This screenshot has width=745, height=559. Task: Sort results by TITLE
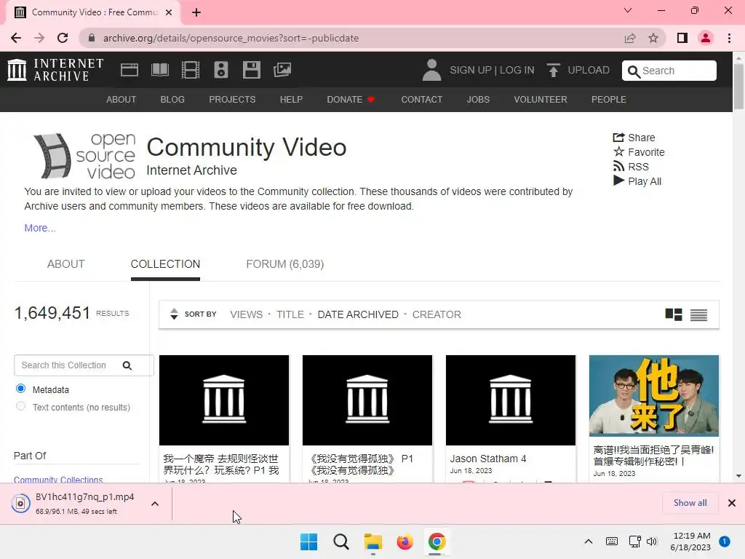(290, 314)
